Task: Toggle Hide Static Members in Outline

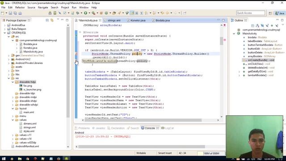Action: coord(267,25)
